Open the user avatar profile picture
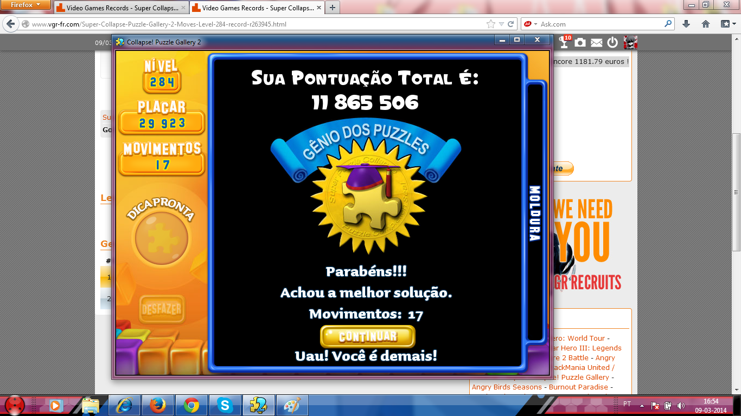Image resolution: width=741 pixels, height=416 pixels. (630, 42)
